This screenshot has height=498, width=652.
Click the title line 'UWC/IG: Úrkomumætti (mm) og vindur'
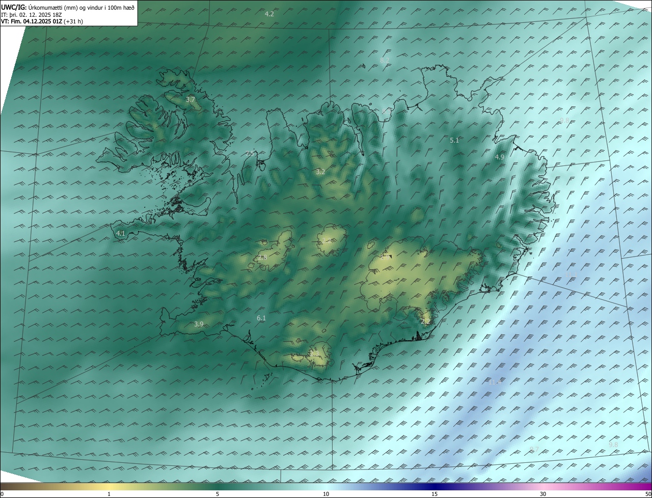68,8
